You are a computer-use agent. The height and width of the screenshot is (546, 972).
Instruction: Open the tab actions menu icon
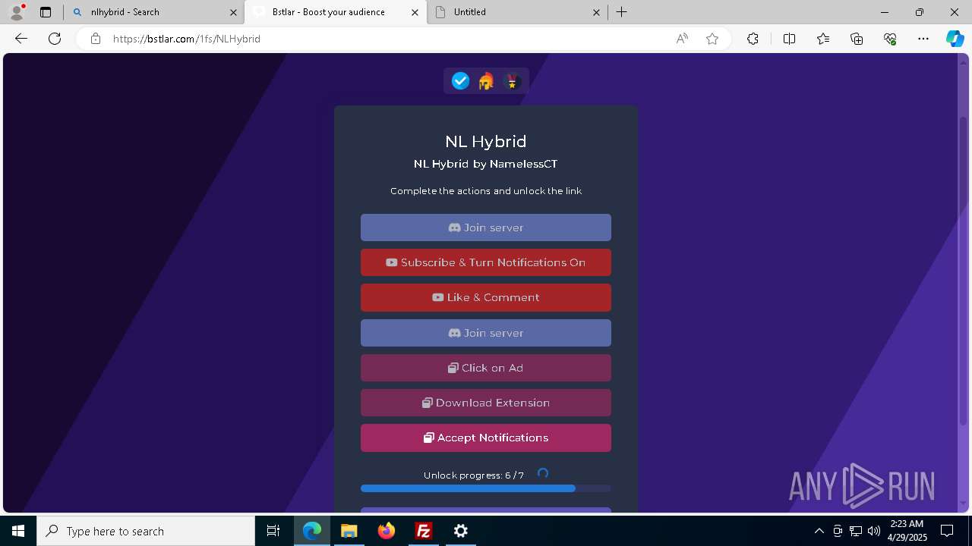(46, 12)
